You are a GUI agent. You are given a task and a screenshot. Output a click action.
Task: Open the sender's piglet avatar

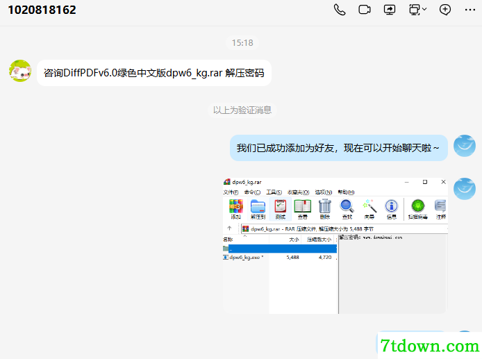(x=20, y=71)
